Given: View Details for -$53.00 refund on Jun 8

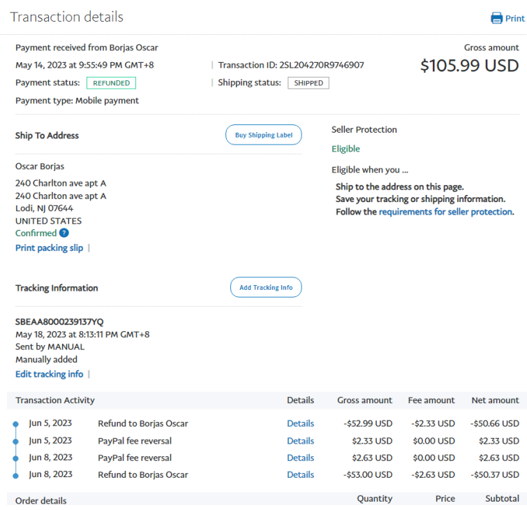Looking at the screenshot, I should (300, 474).
